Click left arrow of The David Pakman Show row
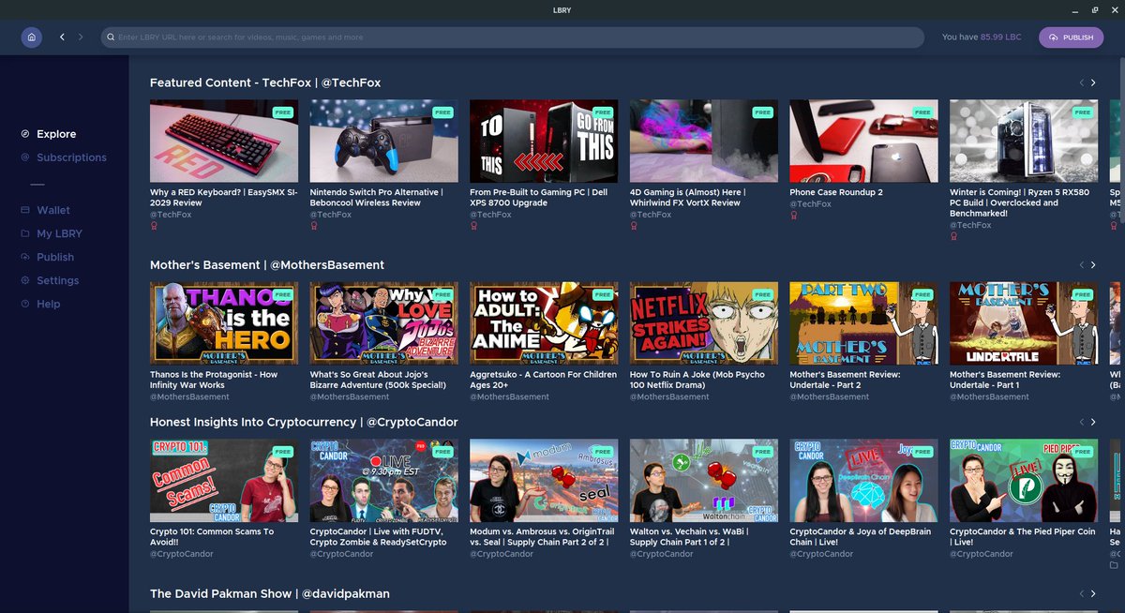This screenshot has height=613, width=1125. [x=1081, y=593]
